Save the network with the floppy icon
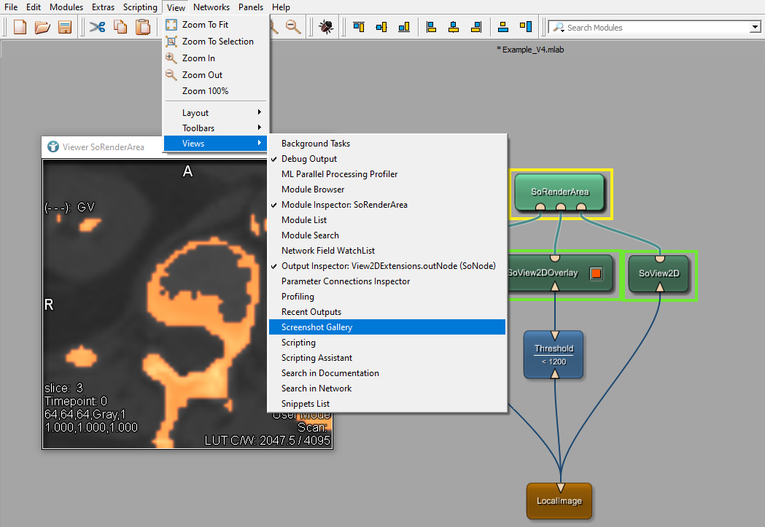This screenshot has height=527, width=765. [x=64, y=28]
